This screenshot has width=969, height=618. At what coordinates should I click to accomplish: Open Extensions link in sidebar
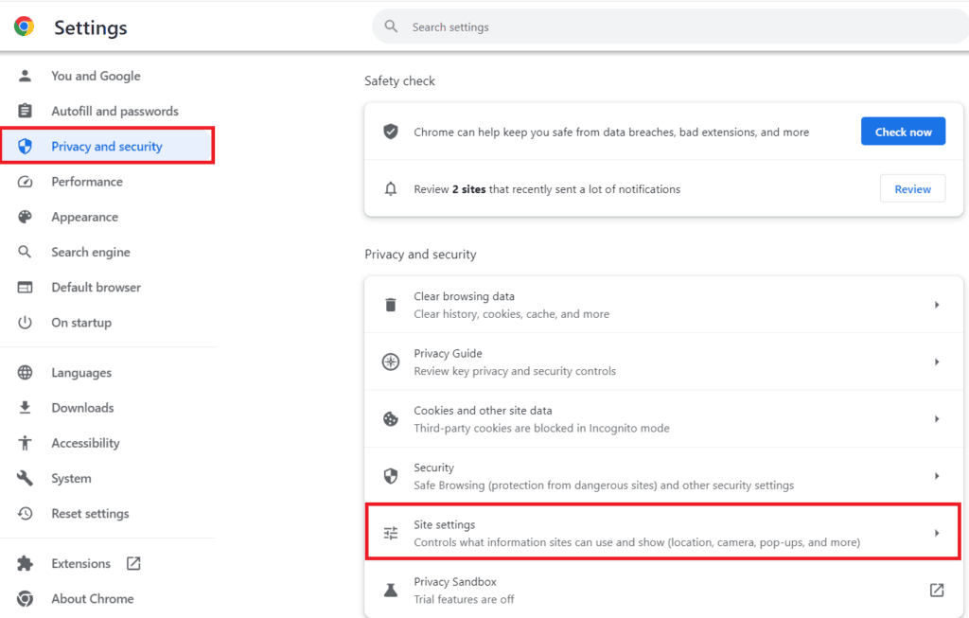(81, 564)
